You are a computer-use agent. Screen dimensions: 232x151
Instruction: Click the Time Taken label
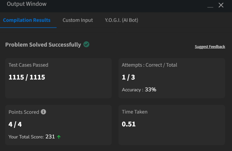click(135, 112)
